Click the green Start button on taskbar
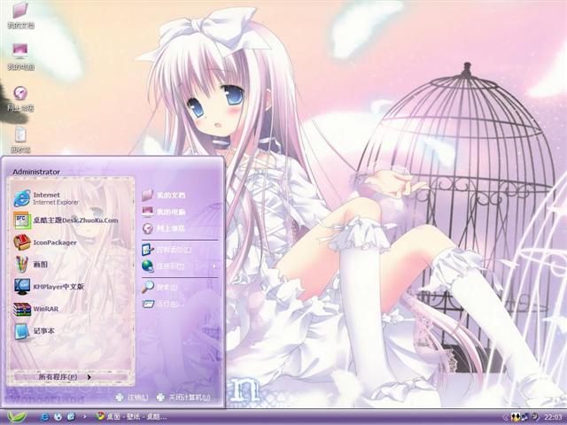This screenshot has height=425, width=567. tap(18, 416)
